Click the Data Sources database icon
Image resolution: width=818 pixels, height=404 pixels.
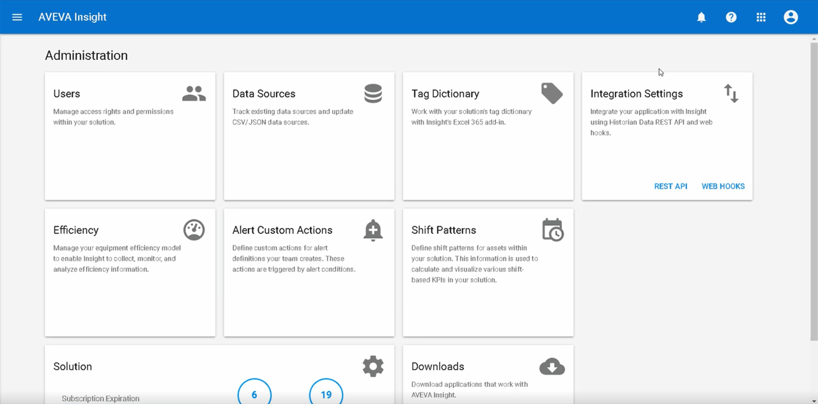373,93
